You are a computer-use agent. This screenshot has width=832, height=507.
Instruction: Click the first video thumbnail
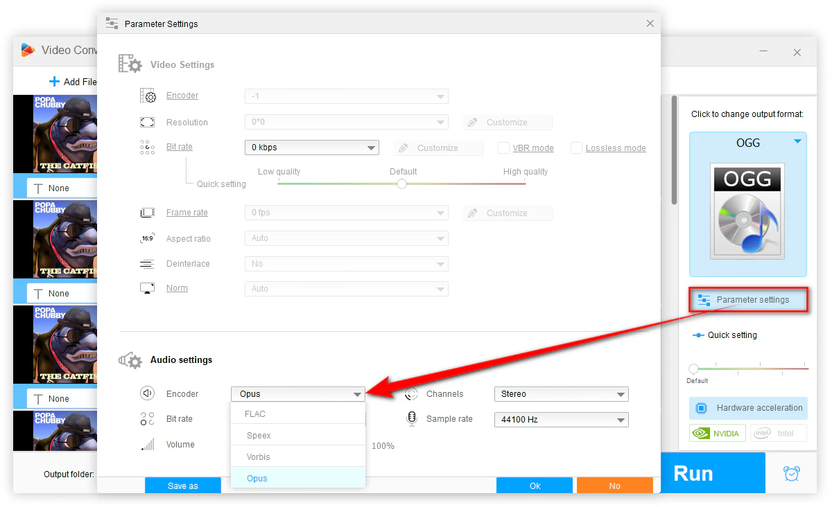click(55, 134)
